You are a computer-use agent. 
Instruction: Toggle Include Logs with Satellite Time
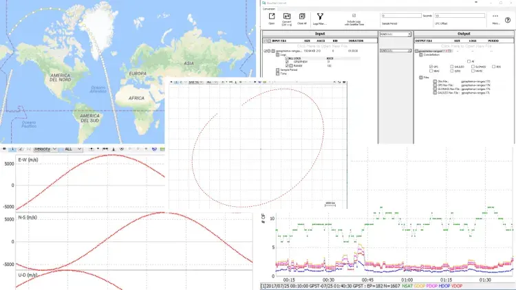coord(354,15)
